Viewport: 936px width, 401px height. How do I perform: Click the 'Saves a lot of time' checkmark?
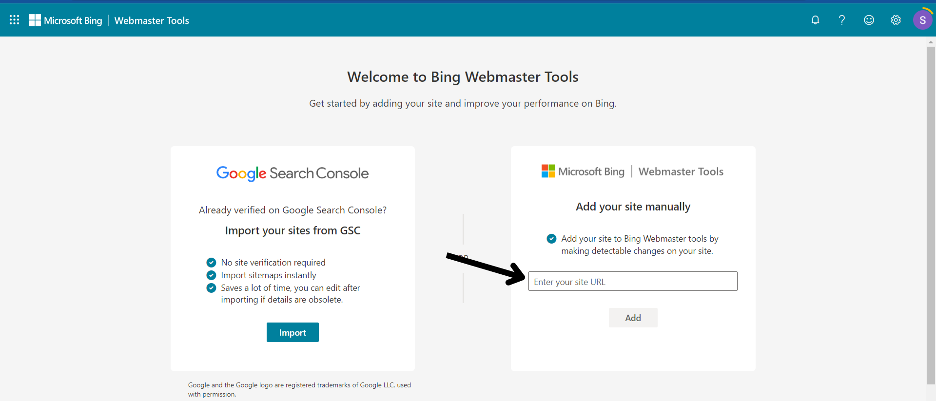[211, 288]
